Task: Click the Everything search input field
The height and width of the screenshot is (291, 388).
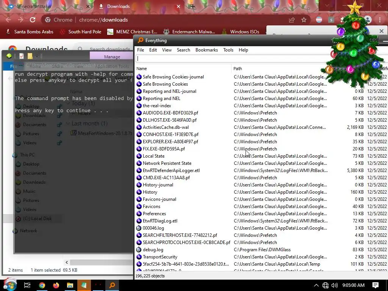Action: pos(233,59)
